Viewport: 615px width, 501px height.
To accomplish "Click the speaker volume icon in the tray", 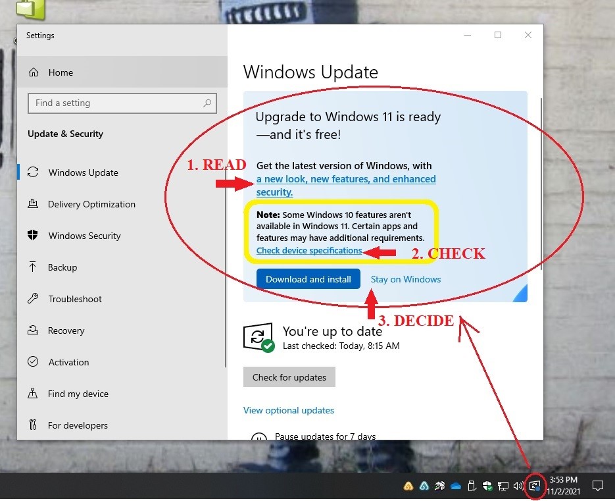I will point(518,487).
